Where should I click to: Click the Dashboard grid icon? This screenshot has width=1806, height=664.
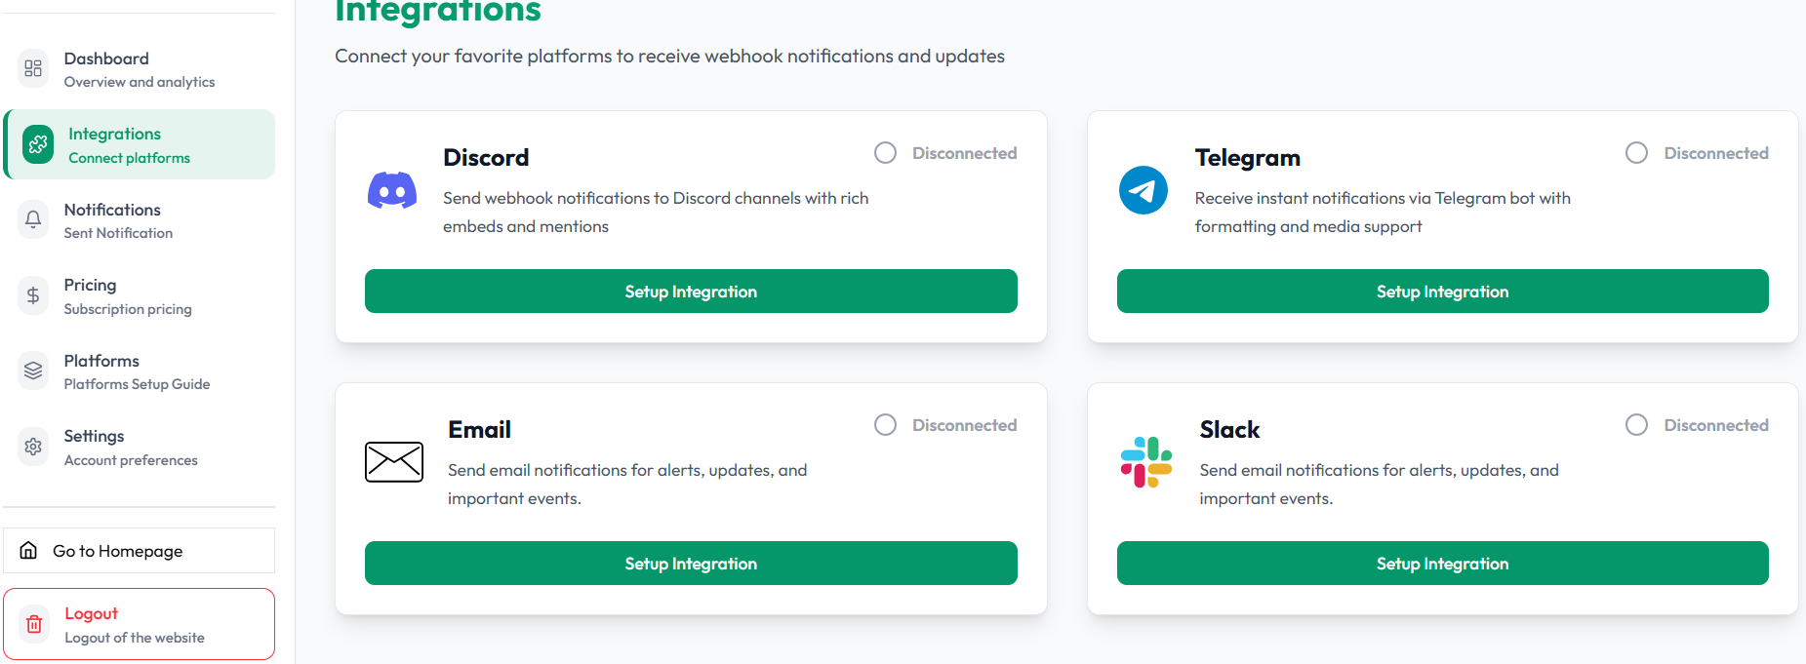33,68
